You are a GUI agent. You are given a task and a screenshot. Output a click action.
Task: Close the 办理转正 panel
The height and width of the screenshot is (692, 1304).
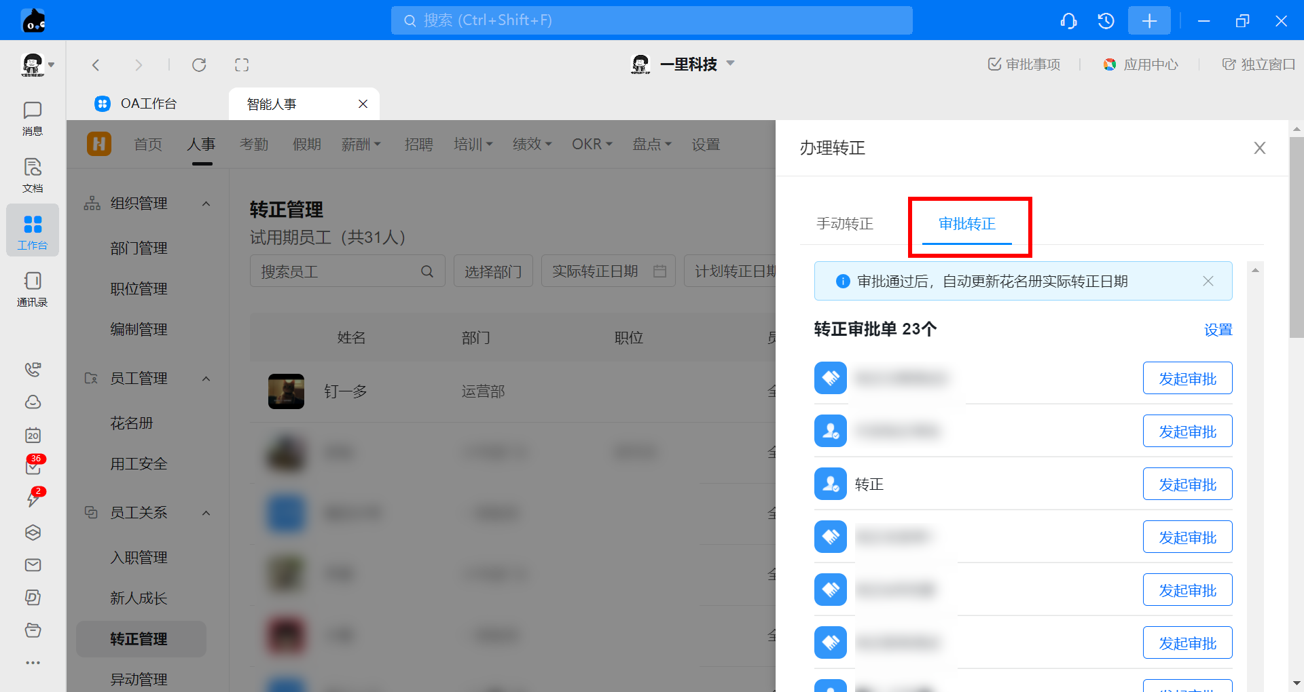[1259, 148]
